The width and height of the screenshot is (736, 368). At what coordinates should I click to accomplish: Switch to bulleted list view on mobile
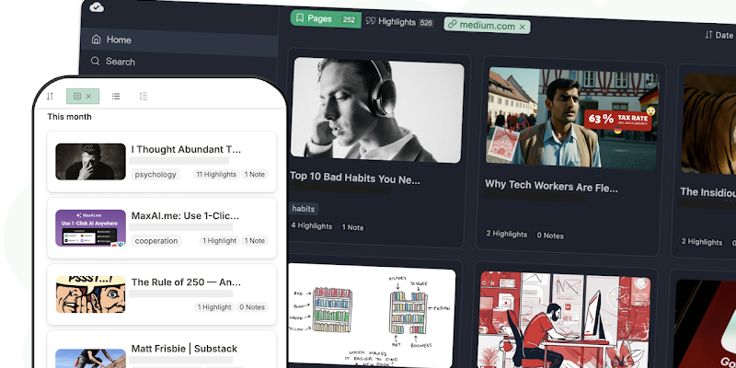pos(116,96)
